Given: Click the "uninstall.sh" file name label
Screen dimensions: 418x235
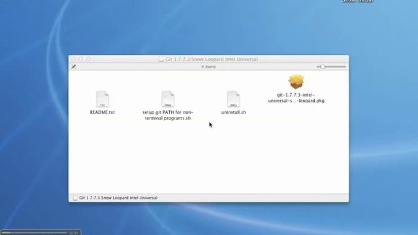Looking at the screenshot, I should pyautogui.click(x=234, y=112).
